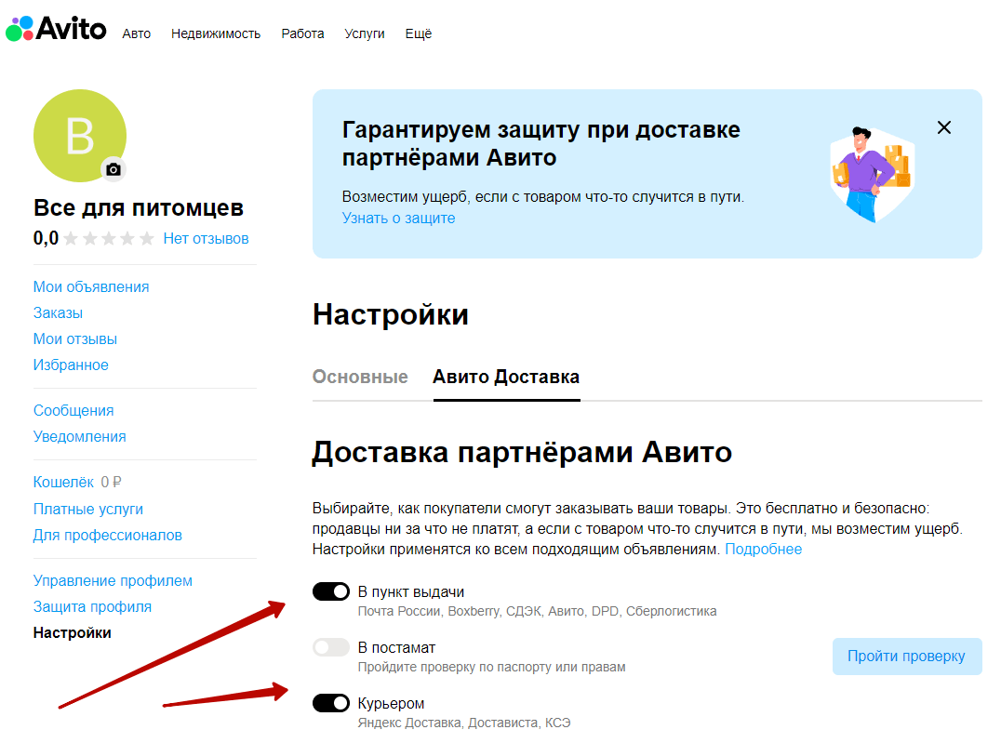Open 'Уведомления' in the sidebar

point(80,437)
